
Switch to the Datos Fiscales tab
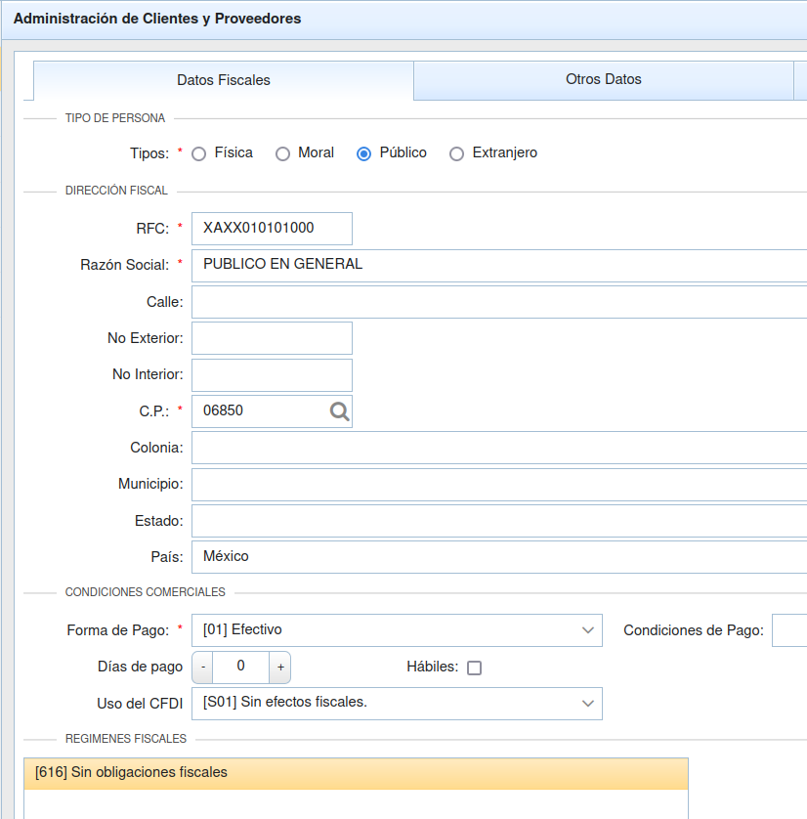[224, 80]
